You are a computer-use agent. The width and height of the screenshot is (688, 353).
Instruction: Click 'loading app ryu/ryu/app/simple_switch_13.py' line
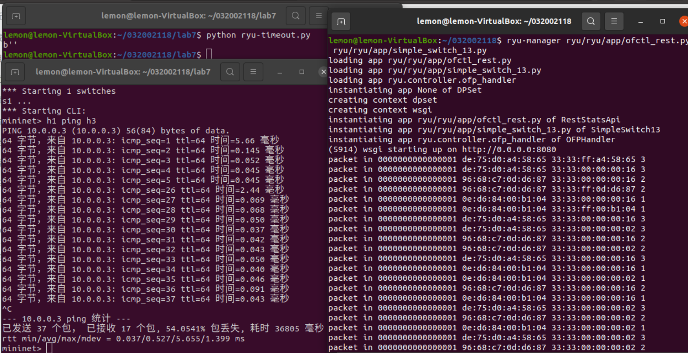(435, 70)
